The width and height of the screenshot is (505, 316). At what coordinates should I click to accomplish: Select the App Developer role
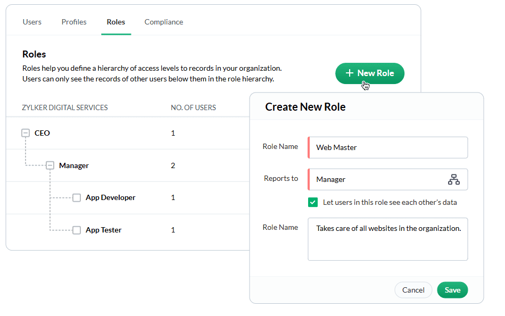pyautogui.click(x=111, y=197)
